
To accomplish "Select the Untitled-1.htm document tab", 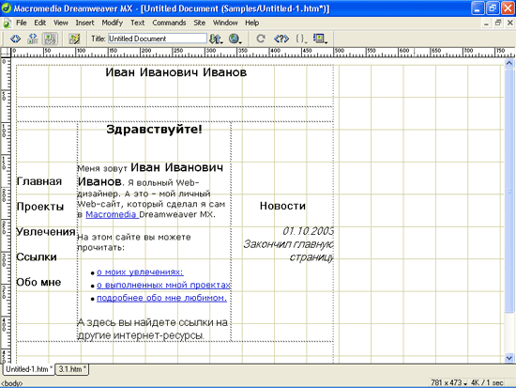I will click(x=29, y=369).
